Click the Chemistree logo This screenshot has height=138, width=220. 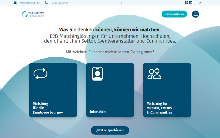33,14
